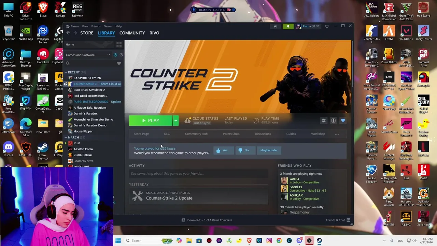Image resolution: width=437 pixels, height=246 pixels.
Task: Switch to the STORE tab
Action: (87, 33)
